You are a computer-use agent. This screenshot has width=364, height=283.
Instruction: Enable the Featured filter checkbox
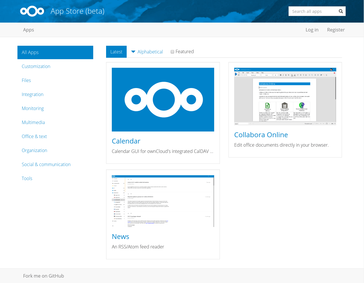(x=172, y=51)
